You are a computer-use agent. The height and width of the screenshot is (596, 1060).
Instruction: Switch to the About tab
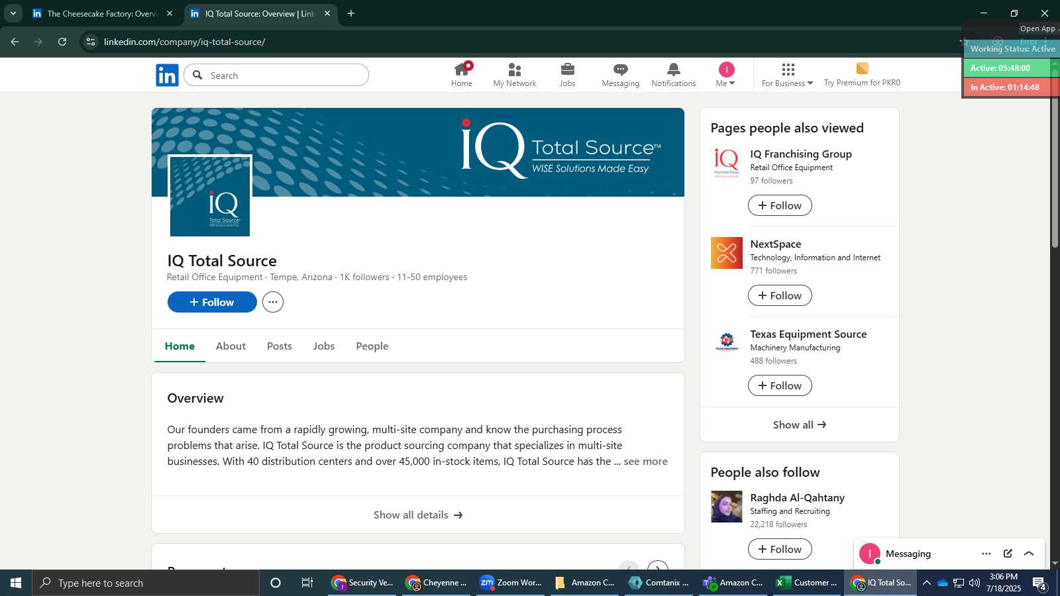pos(231,346)
